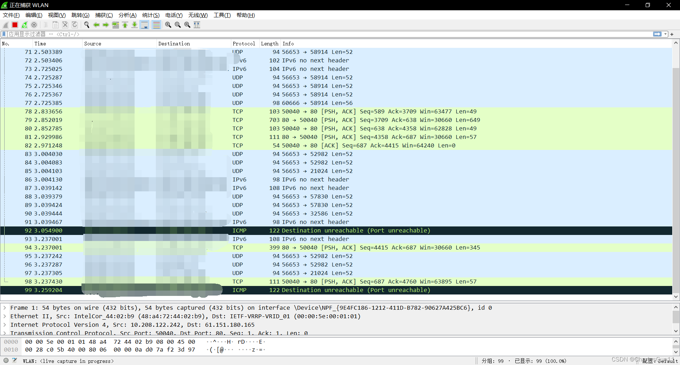Viewport: 680px width, 365px height.
Task: Click the display filter bookmark icon
Action: pos(4,34)
